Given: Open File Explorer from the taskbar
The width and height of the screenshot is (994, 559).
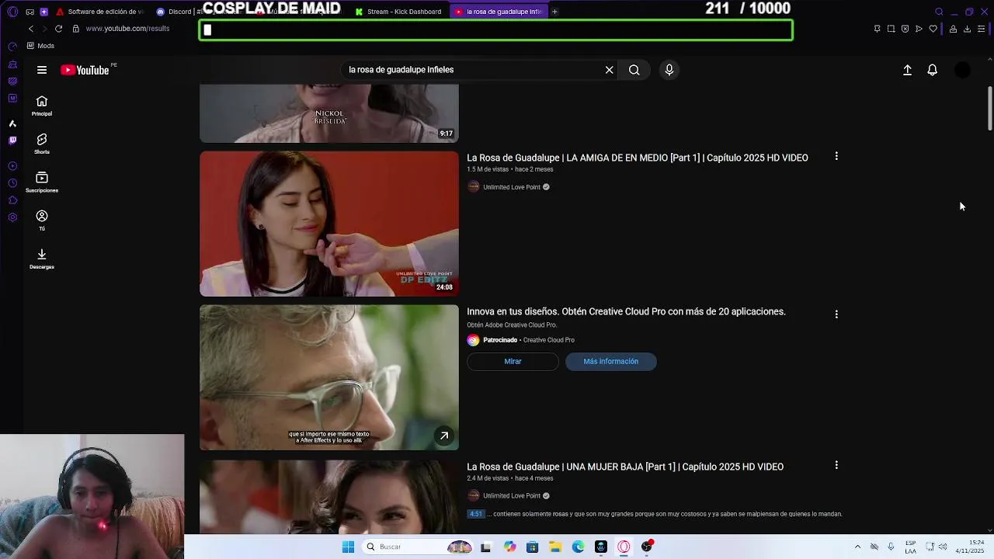Looking at the screenshot, I should [555, 547].
